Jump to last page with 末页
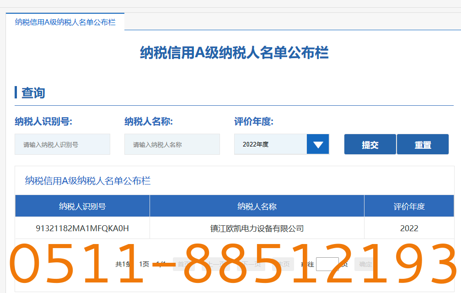The image size is (461, 293). 283,264
